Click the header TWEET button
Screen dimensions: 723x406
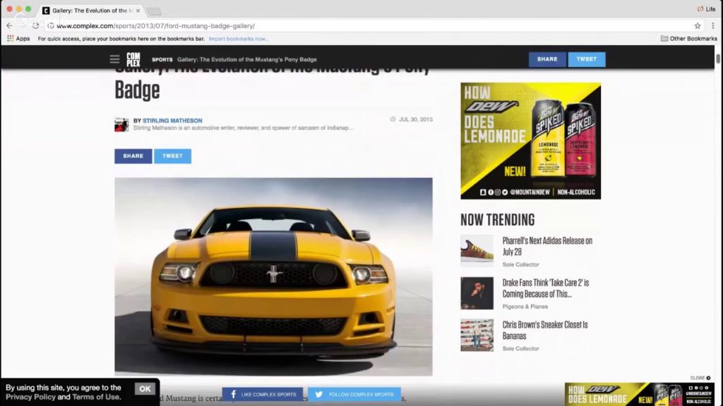(x=587, y=59)
